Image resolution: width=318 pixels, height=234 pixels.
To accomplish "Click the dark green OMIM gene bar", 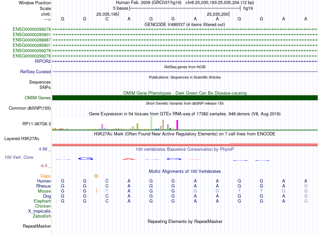I will tap(185, 98).
